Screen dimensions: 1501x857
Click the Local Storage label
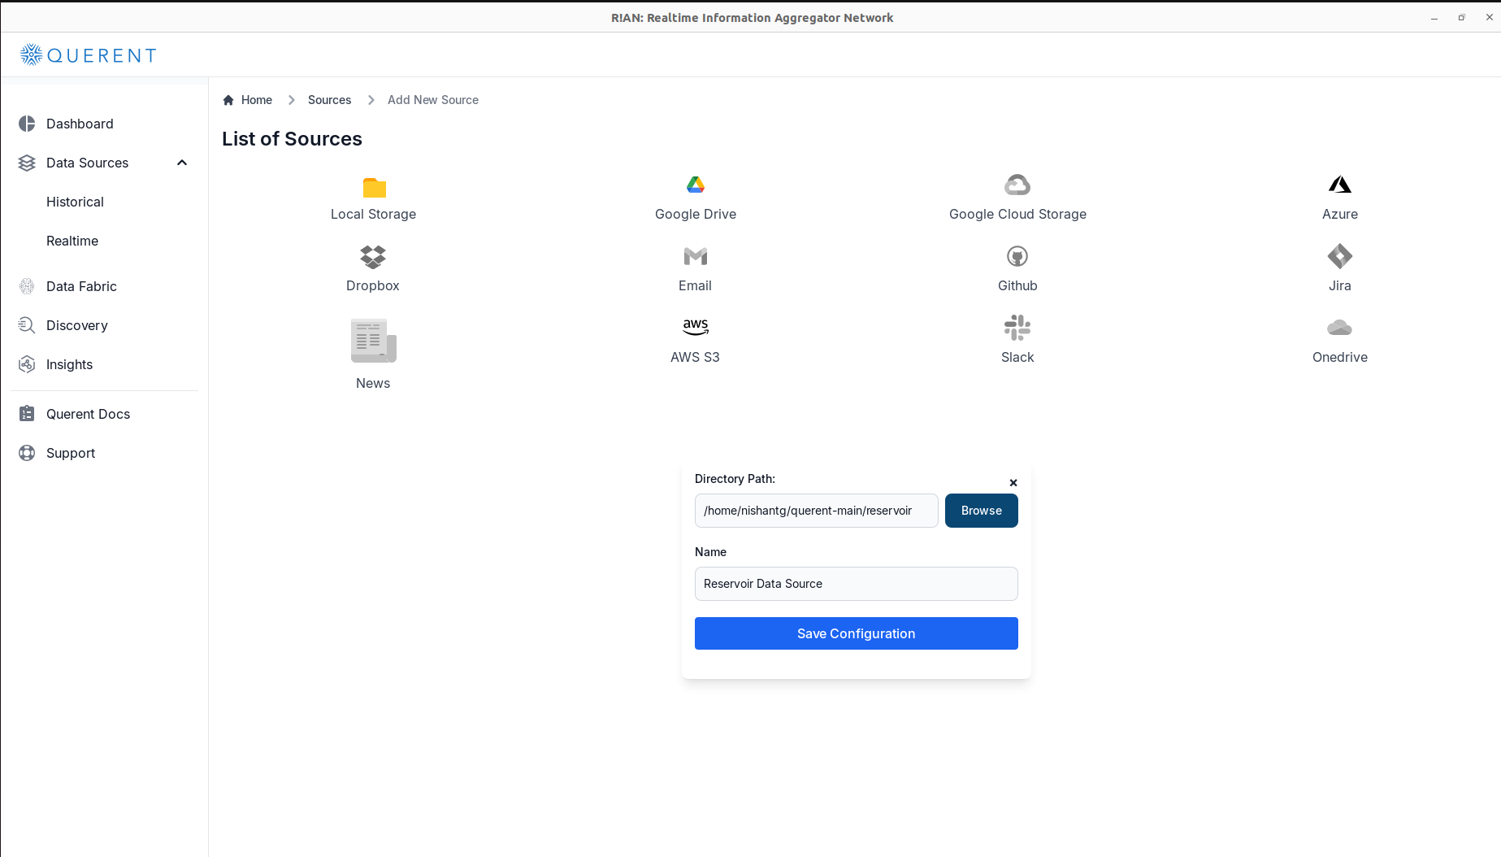tap(373, 214)
